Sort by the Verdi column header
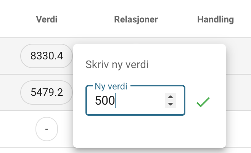This screenshot has width=251, height=153. pos(47,19)
